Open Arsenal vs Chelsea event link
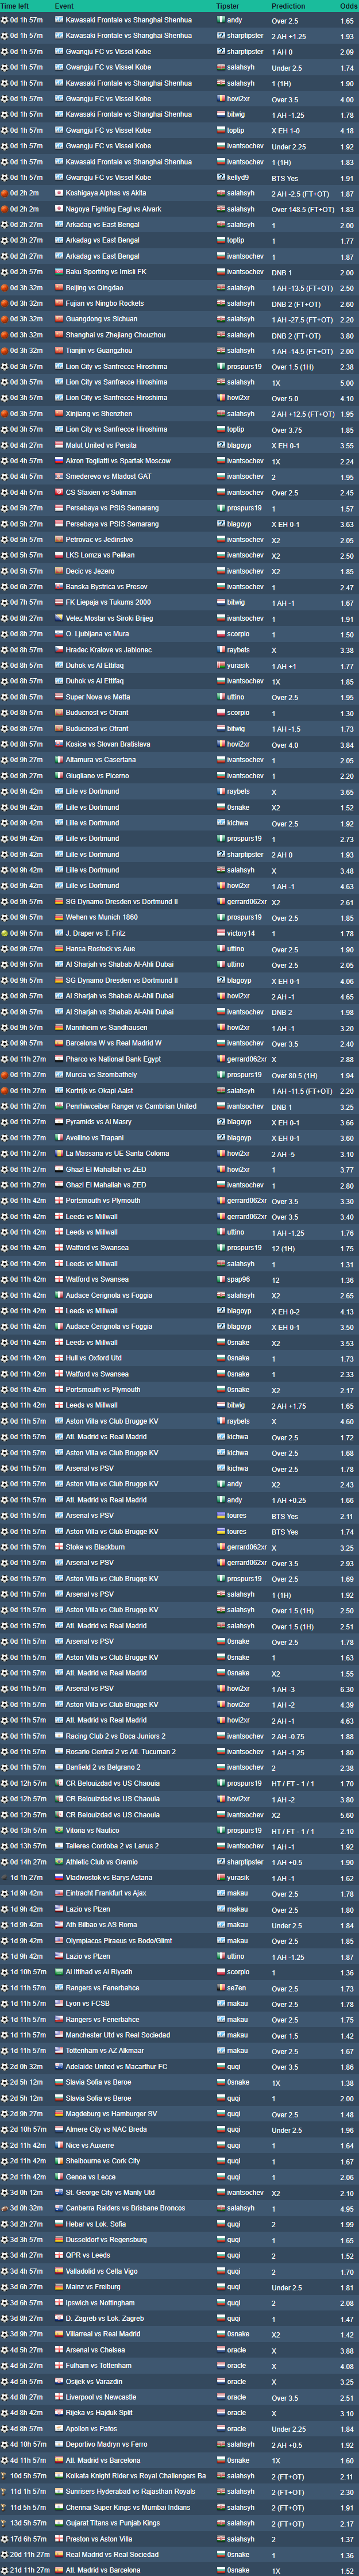This screenshot has height=2576, width=359. point(96,2350)
